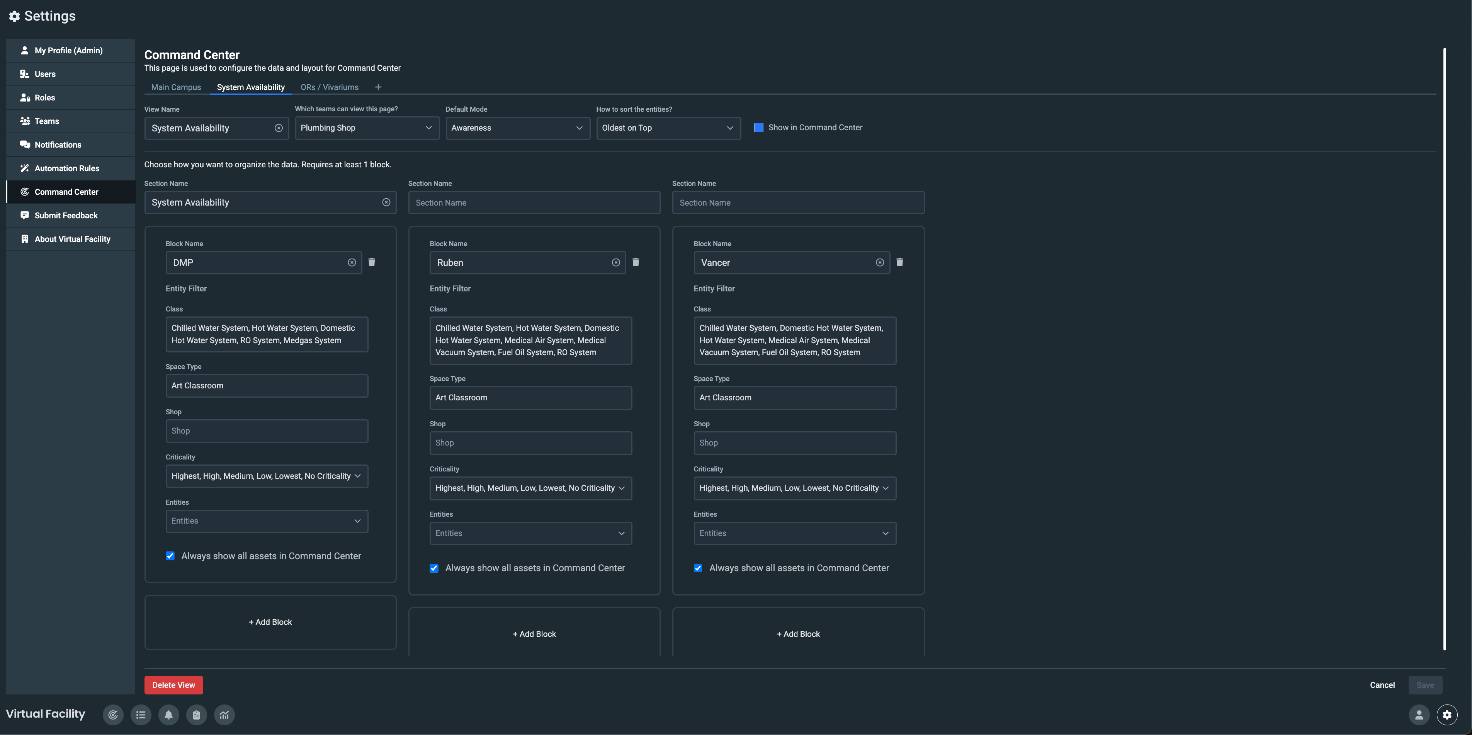The height and width of the screenshot is (735, 1472).
Task: Open the analytics chart icon in bottom bar
Action: click(x=224, y=715)
